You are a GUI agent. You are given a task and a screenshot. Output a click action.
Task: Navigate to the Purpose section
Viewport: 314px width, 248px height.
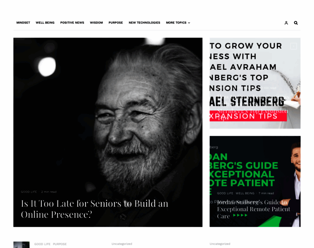(116, 23)
